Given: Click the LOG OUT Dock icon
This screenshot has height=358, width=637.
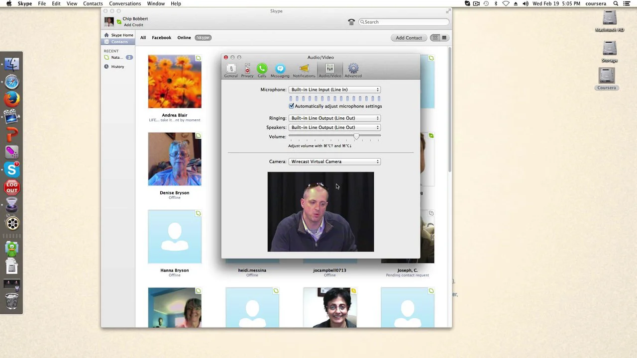Looking at the screenshot, I should 12,187.
